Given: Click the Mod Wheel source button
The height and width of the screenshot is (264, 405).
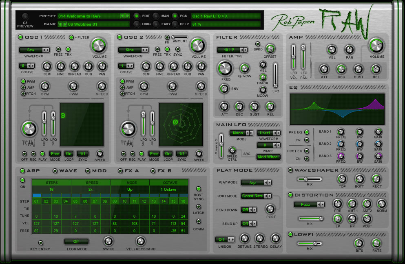Looking at the screenshot, I should [x=268, y=157].
